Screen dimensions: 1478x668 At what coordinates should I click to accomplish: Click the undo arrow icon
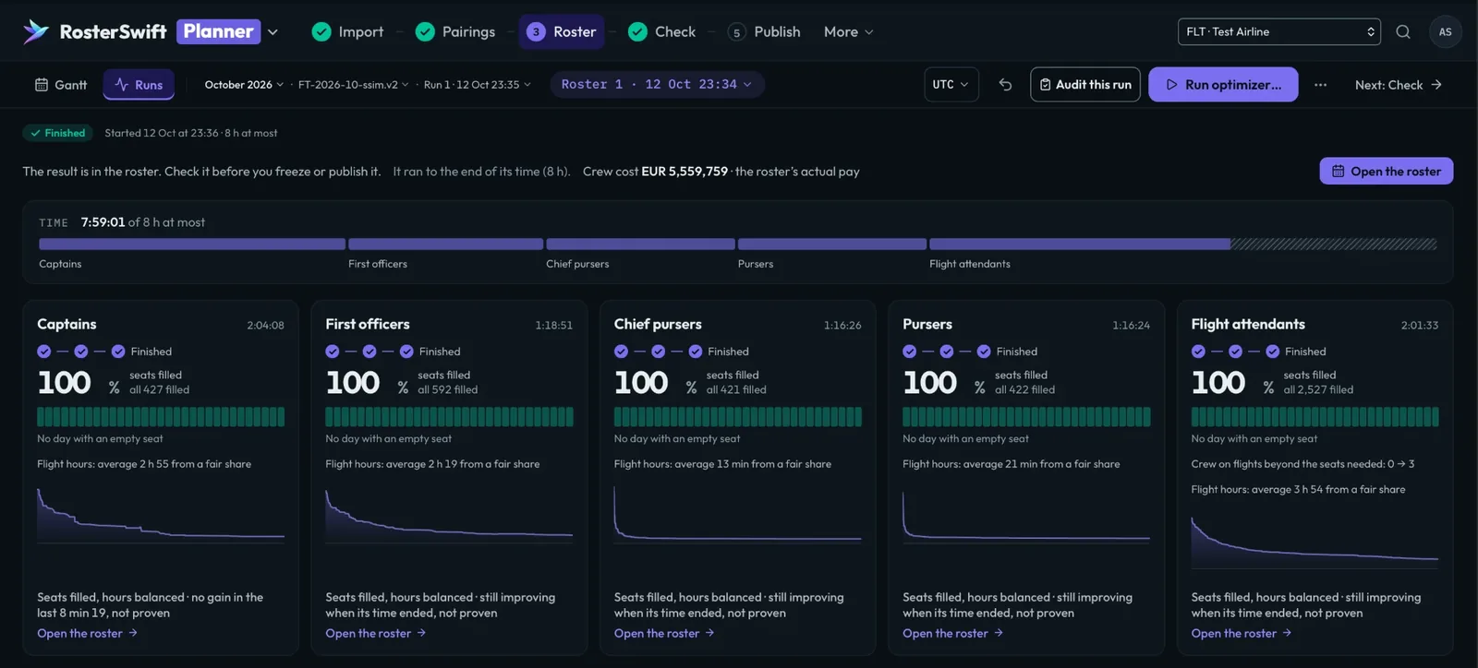pos(1005,85)
